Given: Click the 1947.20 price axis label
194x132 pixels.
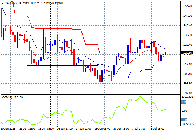Looking at the screenshot, I should coord(187,16).
